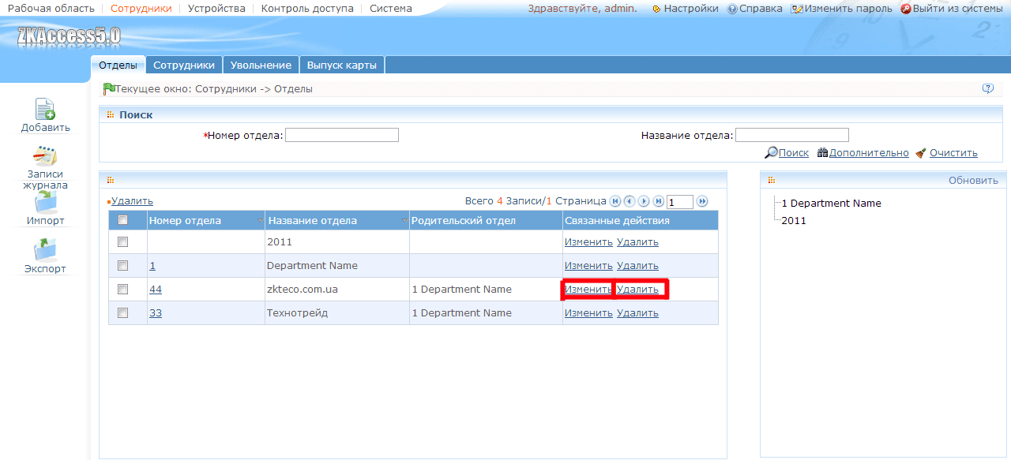Click Удалить for zkteco.com.ua row
The image size is (1011, 460).
[637, 290]
